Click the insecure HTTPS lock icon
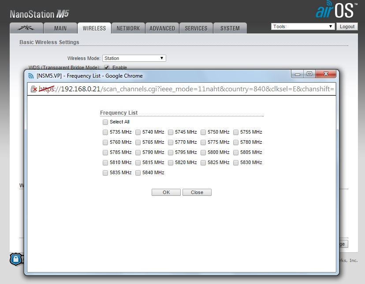Screen dimensions: 365x284 click(34, 89)
